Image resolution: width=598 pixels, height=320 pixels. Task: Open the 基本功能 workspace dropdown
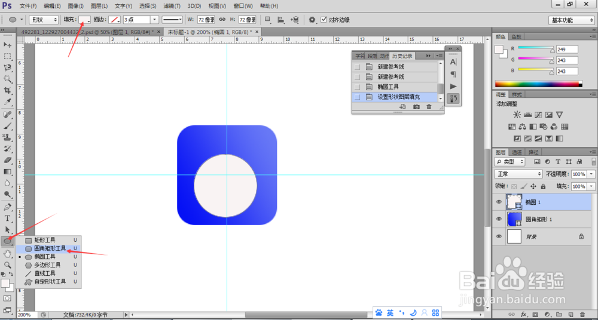click(570, 20)
